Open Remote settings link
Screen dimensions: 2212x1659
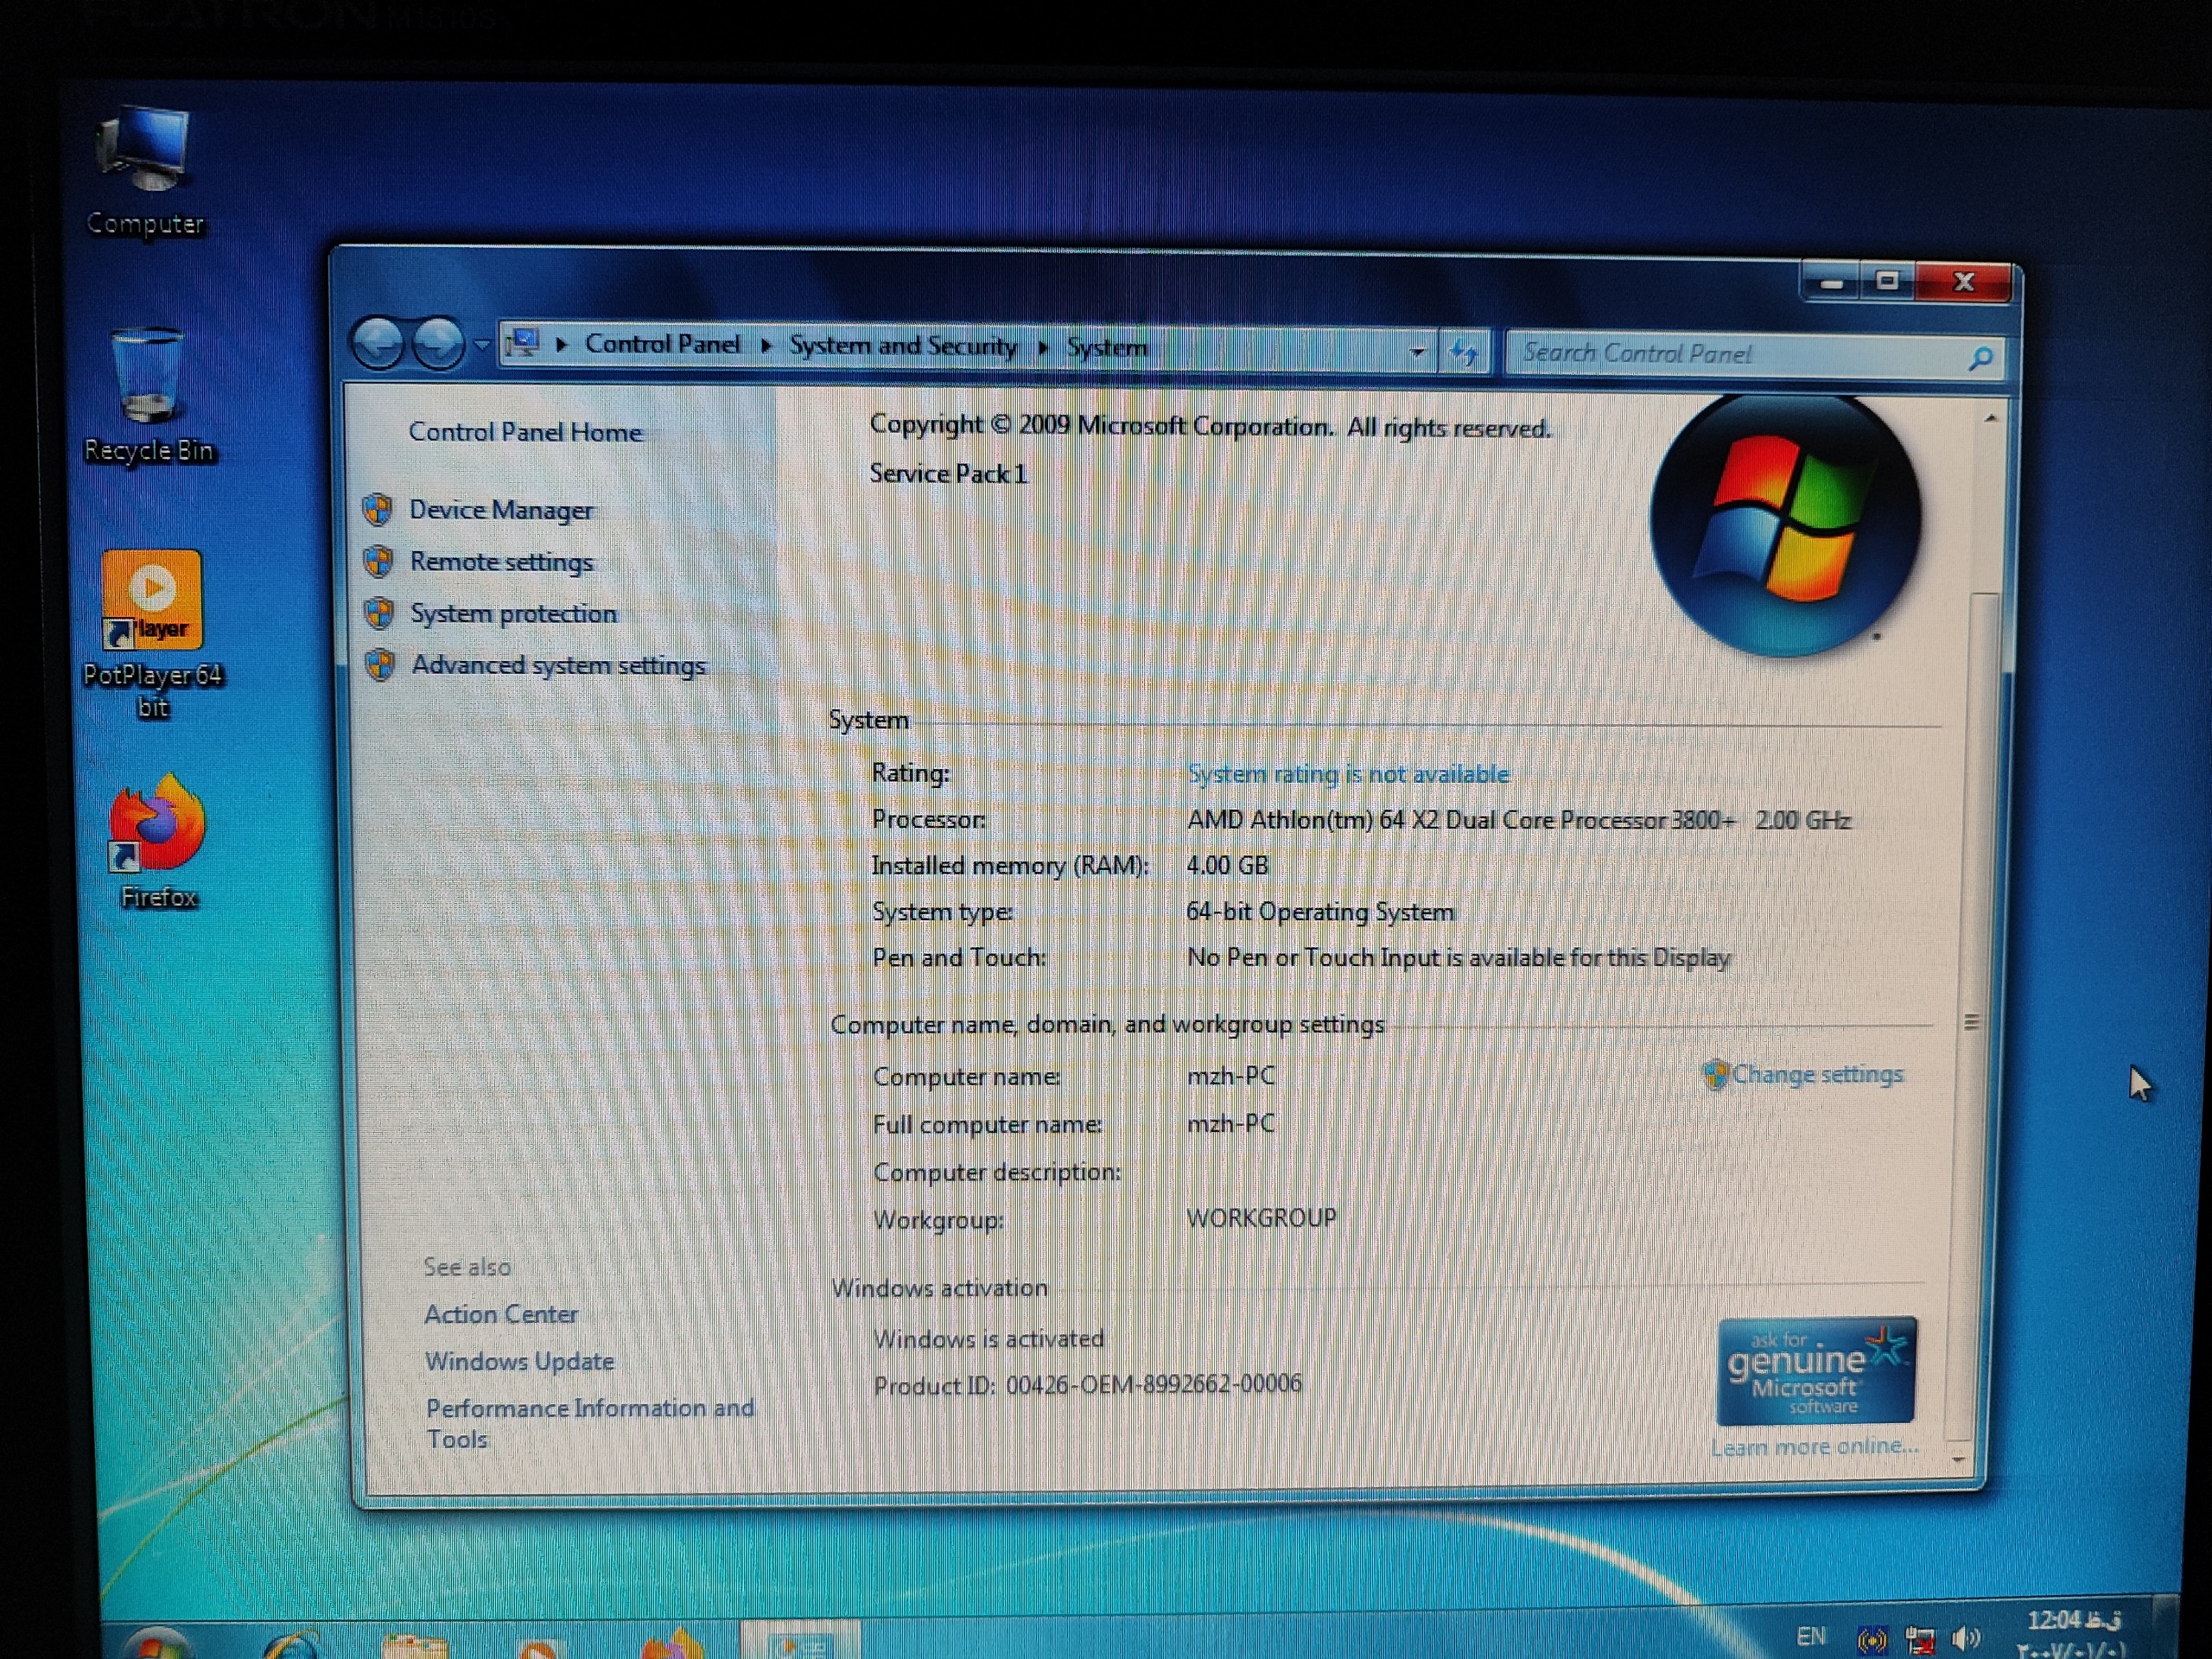coord(501,562)
